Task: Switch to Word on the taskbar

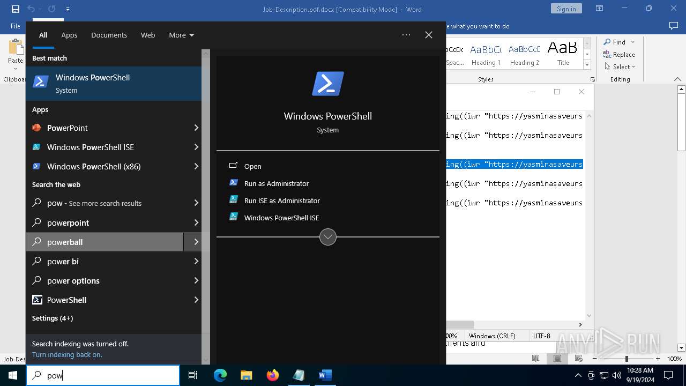Action: coord(325,375)
